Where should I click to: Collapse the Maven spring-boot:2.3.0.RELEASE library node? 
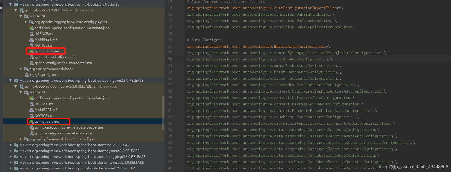pyautogui.click(x=11, y=4)
